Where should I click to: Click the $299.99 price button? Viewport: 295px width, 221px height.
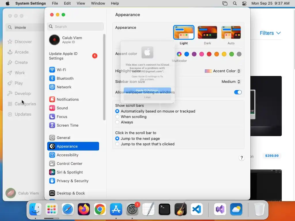pos(272,156)
